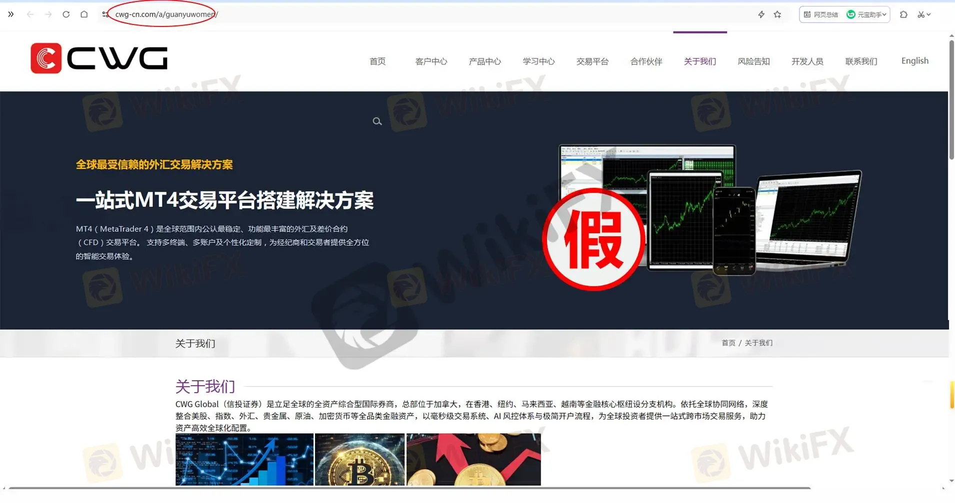
Task: Click the devices trading platform banner image
Action: click(x=710, y=210)
